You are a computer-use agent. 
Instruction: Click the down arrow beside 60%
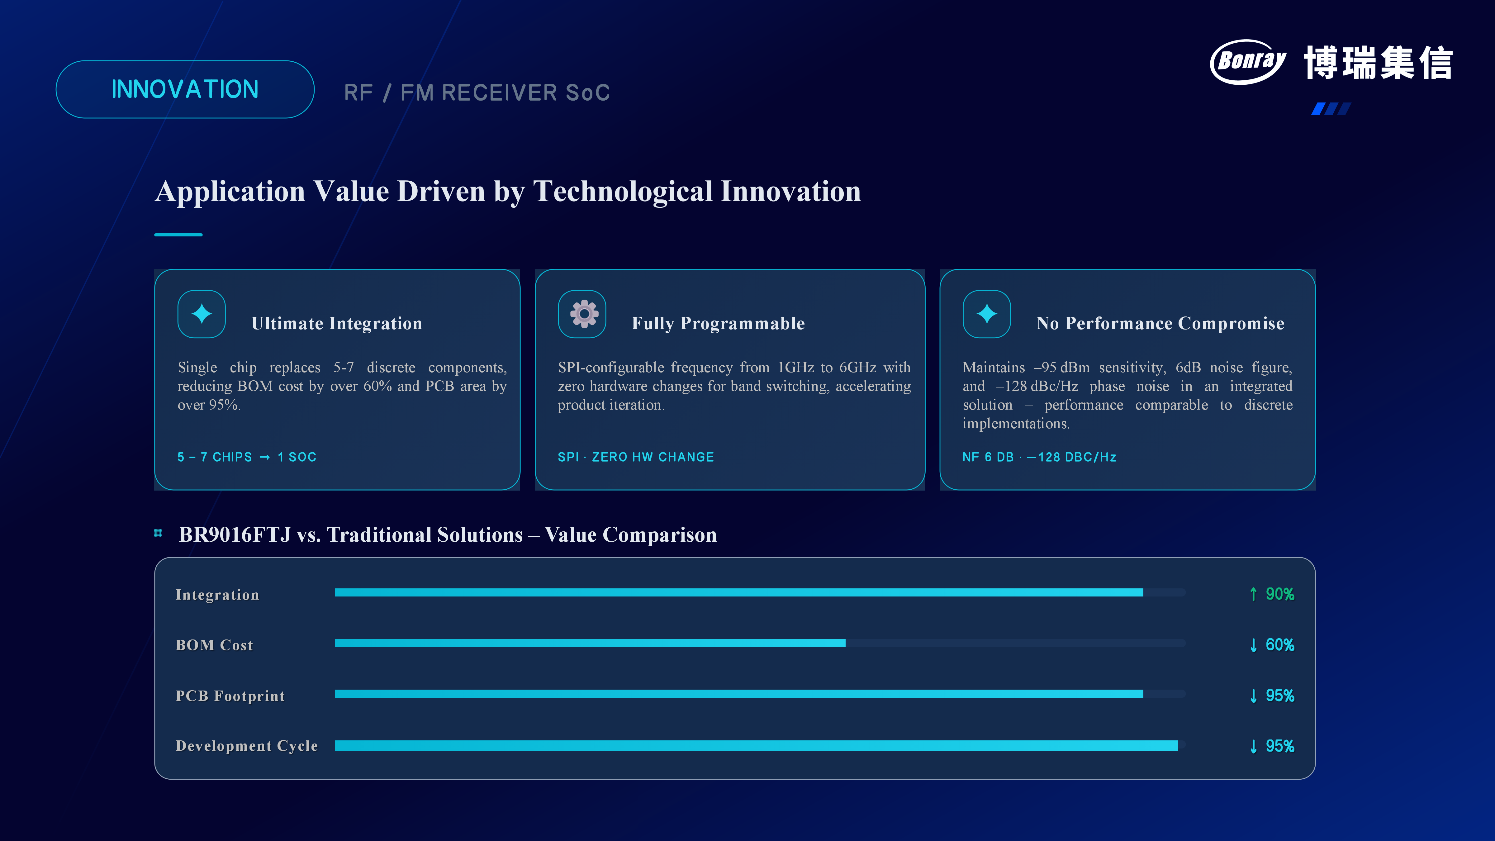tap(1254, 645)
